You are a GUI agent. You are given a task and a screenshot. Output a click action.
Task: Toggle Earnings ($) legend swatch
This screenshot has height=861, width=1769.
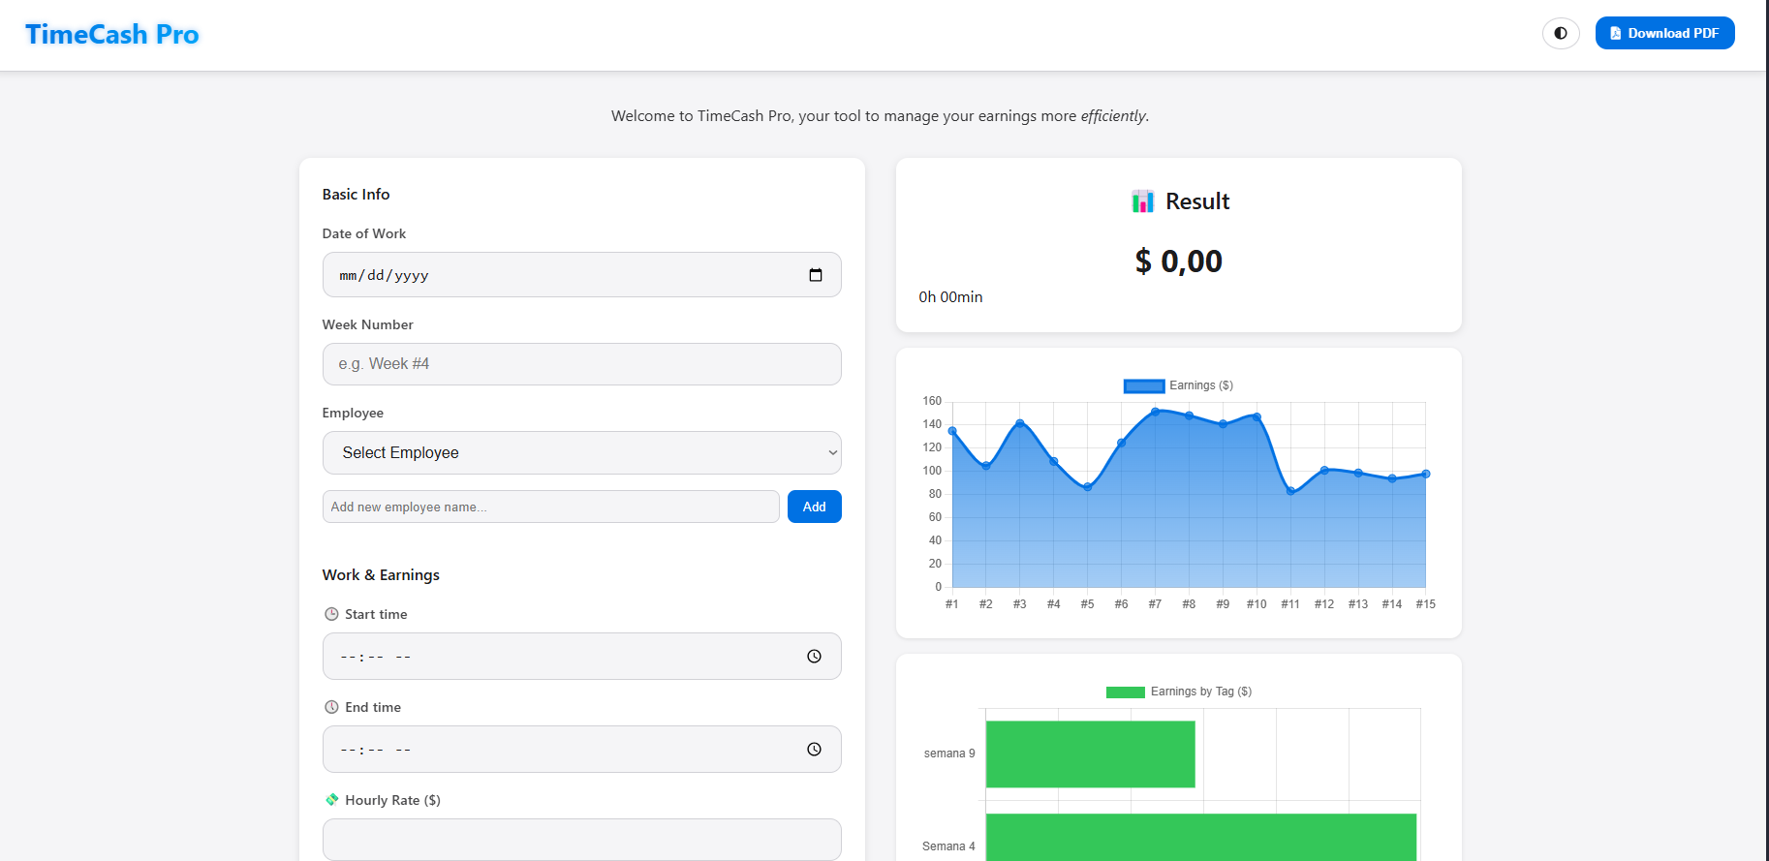(x=1144, y=386)
